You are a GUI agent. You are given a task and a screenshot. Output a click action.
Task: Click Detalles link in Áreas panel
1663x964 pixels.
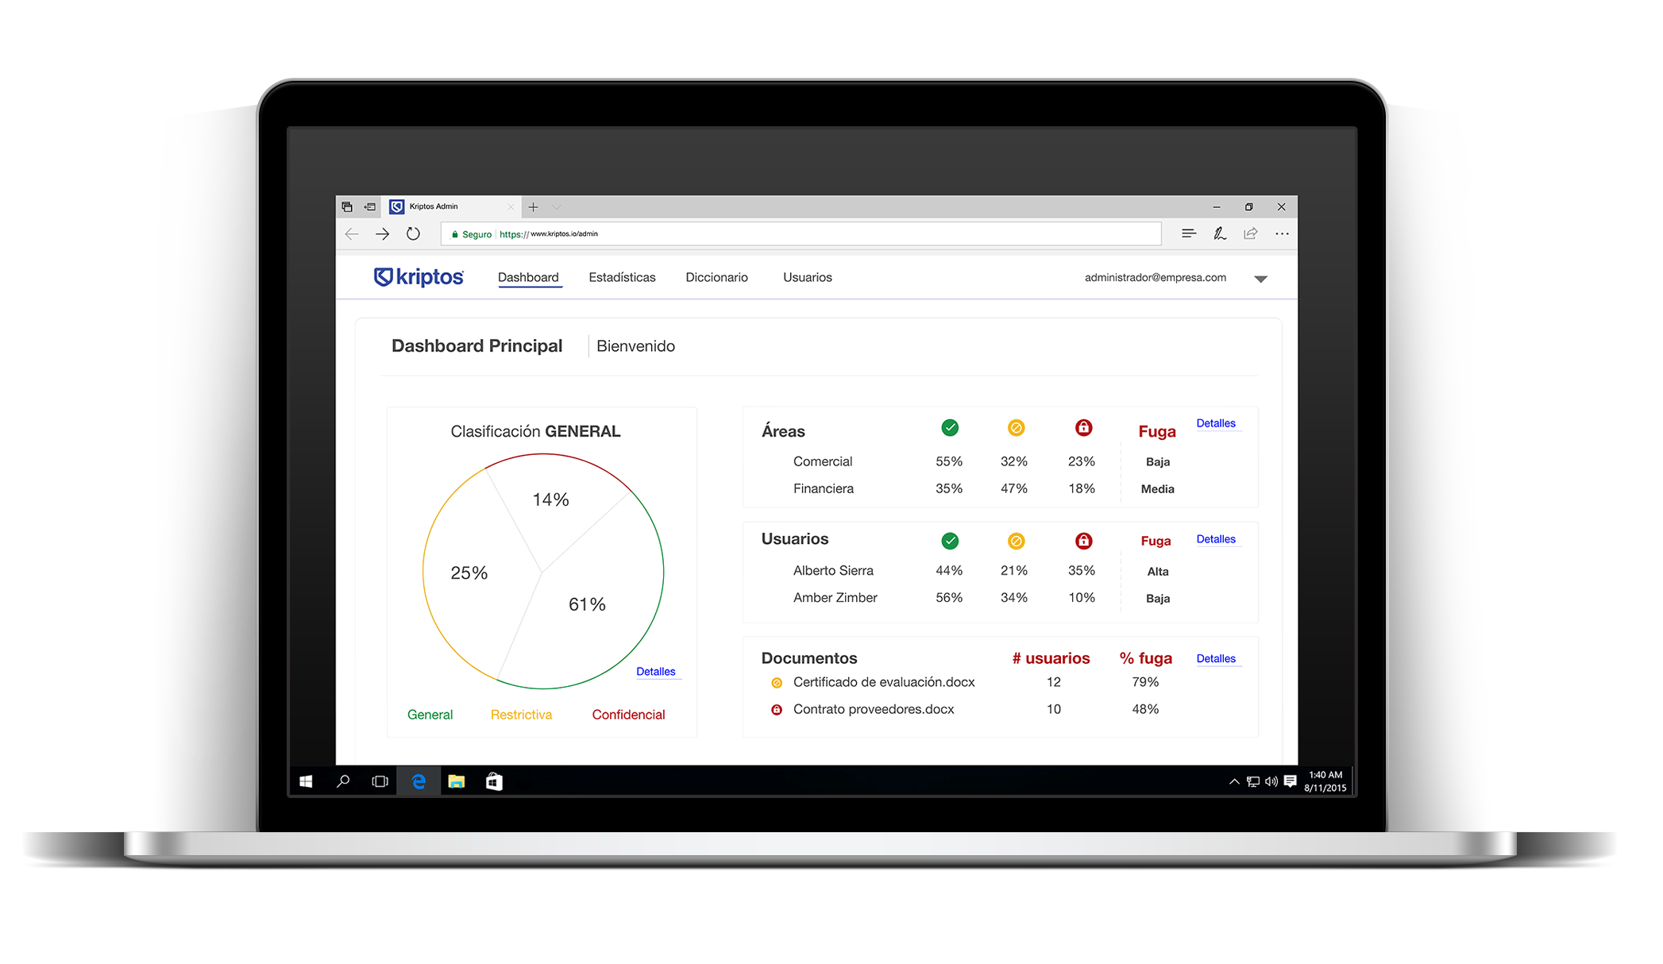click(x=1215, y=423)
